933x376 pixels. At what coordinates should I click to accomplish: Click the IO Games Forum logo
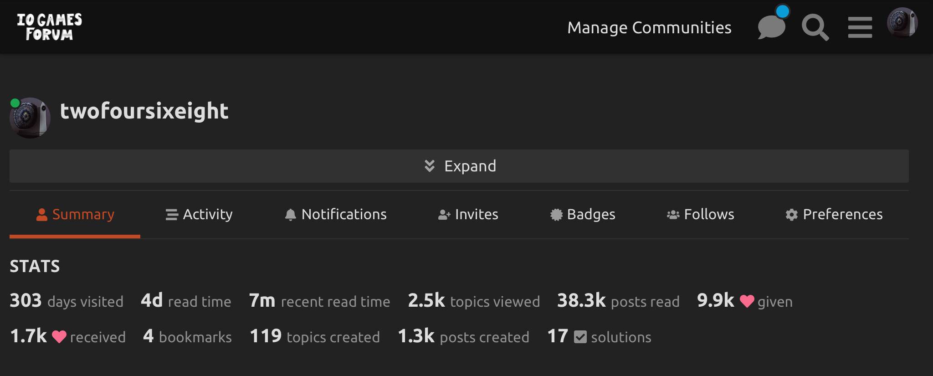(x=49, y=27)
